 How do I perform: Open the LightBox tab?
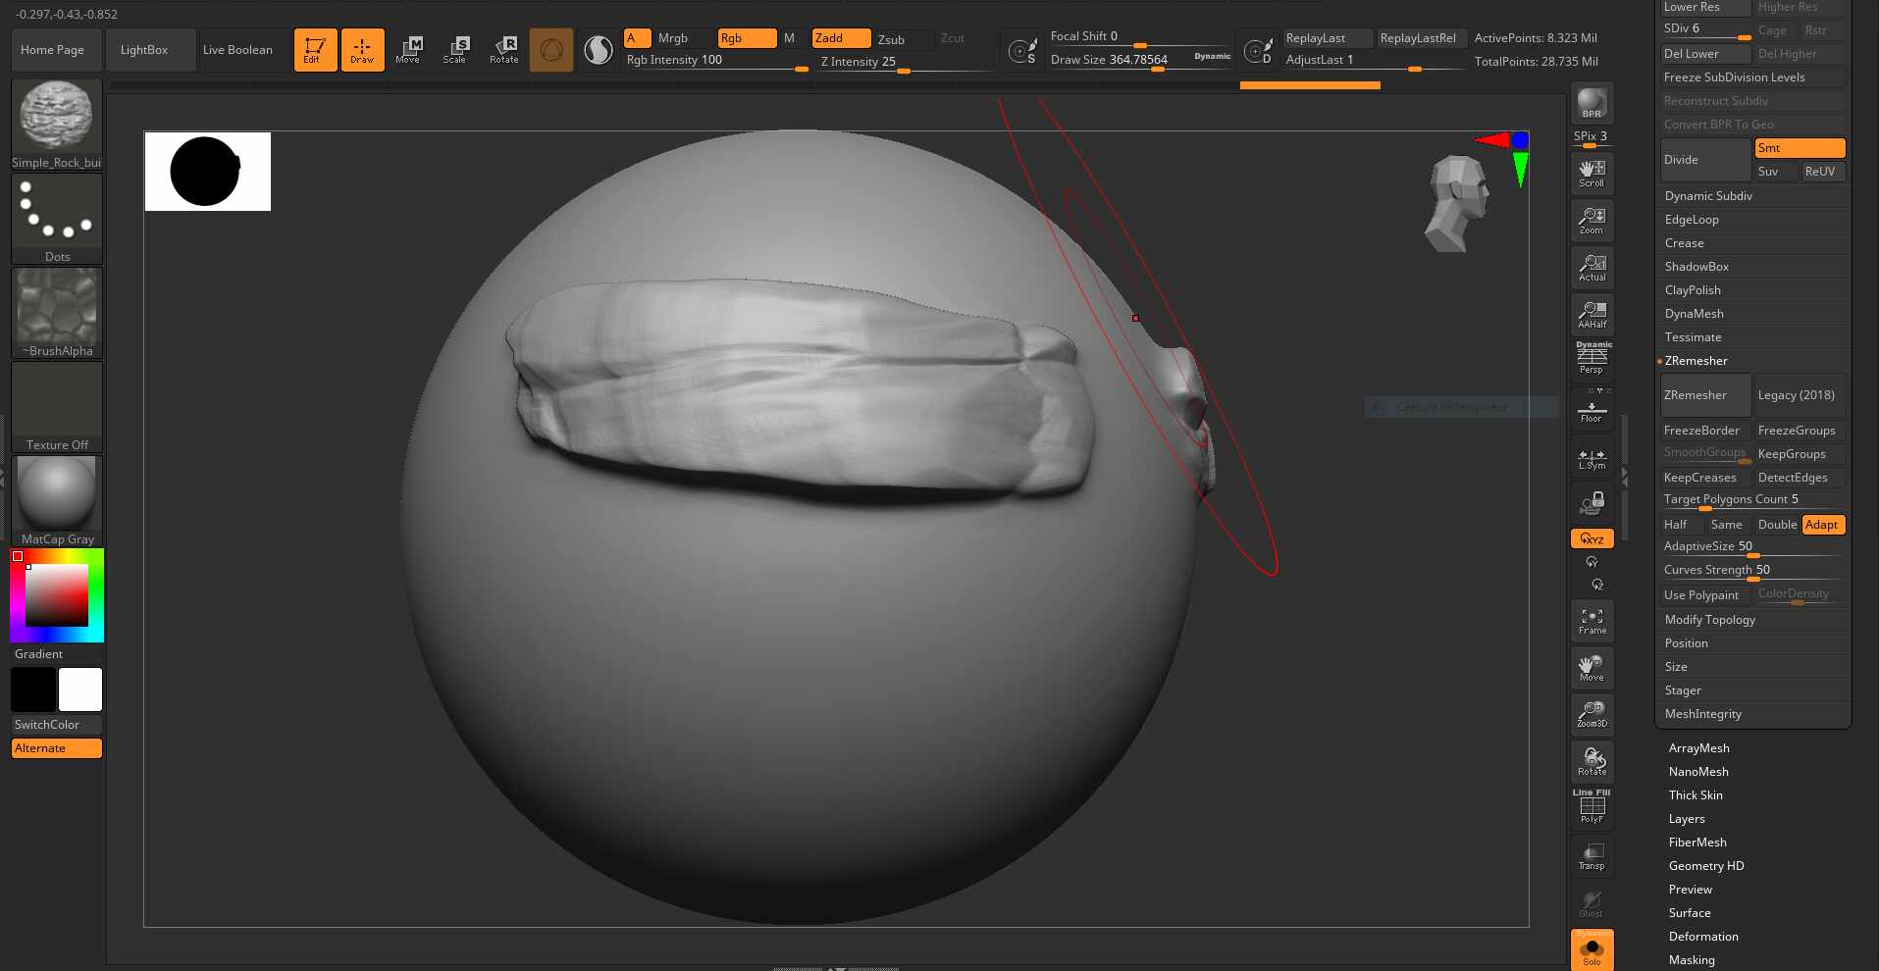(144, 50)
